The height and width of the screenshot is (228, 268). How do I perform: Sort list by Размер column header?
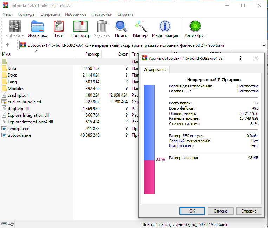87,54
